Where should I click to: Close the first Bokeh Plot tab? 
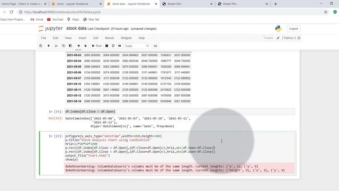pyautogui.click(x=211, y=4)
